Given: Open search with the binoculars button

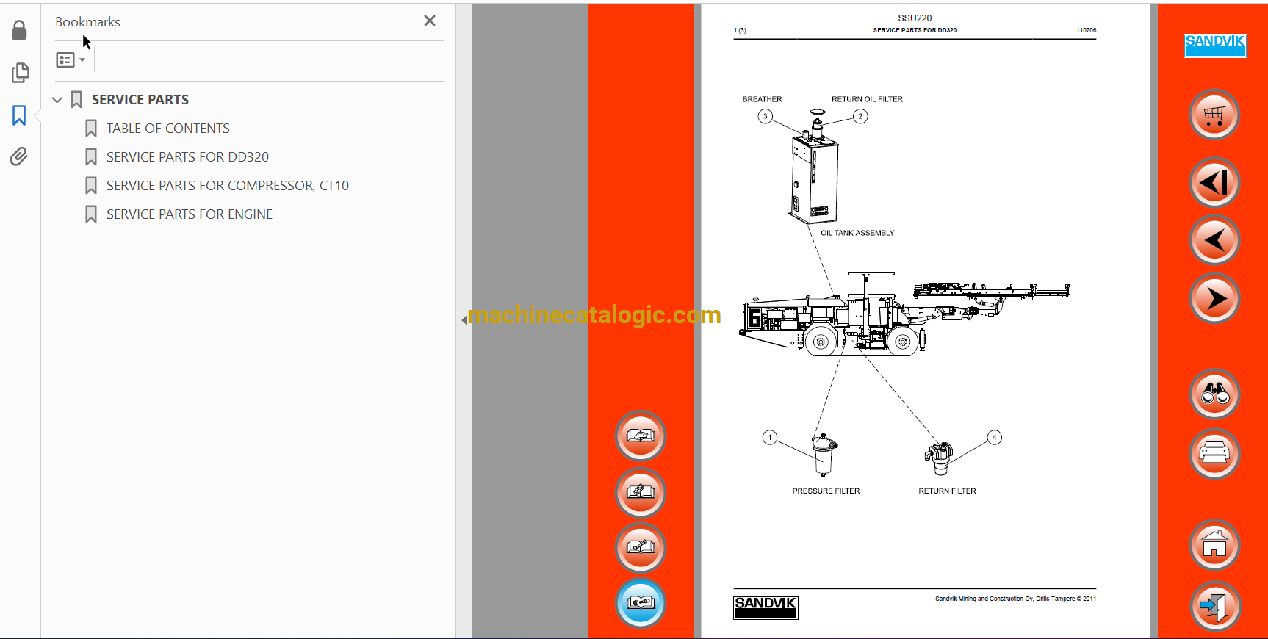Looking at the screenshot, I should [x=1214, y=394].
